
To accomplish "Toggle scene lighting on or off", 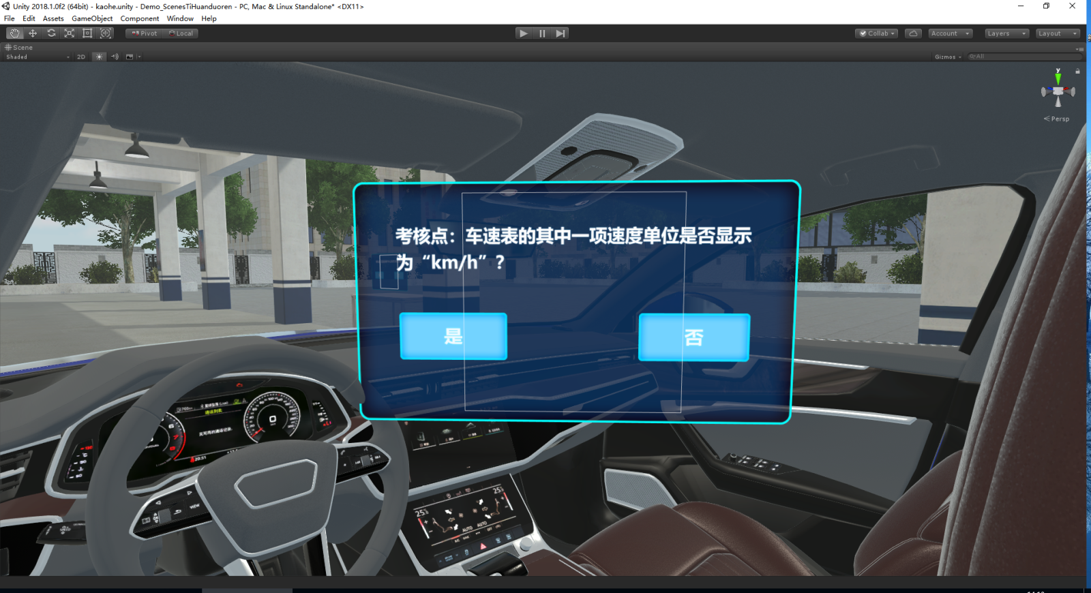I will pos(99,57).
